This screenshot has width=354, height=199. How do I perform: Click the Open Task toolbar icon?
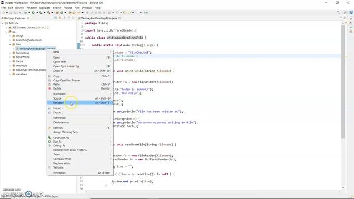click(74, 13)
